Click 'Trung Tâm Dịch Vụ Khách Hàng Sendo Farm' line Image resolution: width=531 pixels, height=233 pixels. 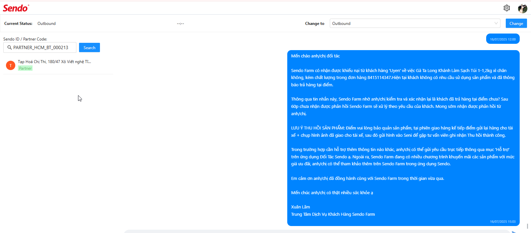333,214
